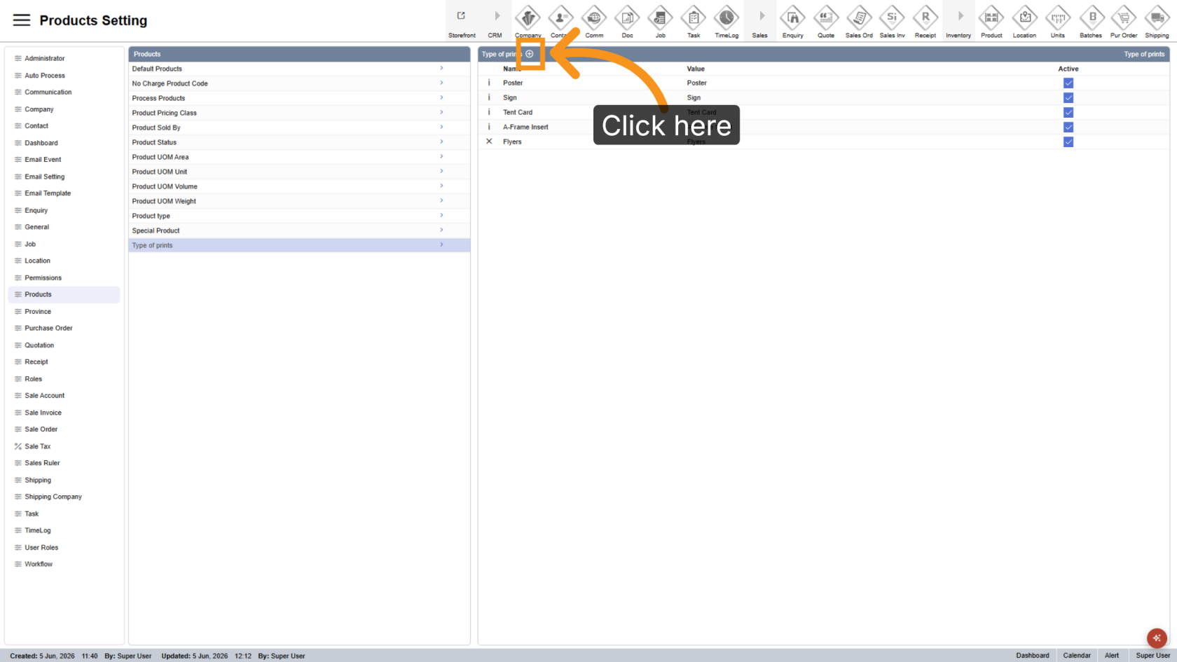Open Alert link in status bar
Viewport: 1177px width, 662px height.
(x=1112, y=656)
